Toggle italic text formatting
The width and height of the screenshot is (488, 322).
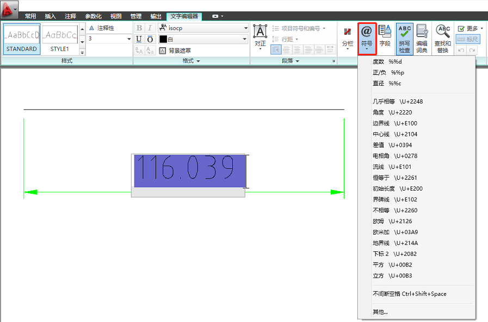tap(150, 28)
